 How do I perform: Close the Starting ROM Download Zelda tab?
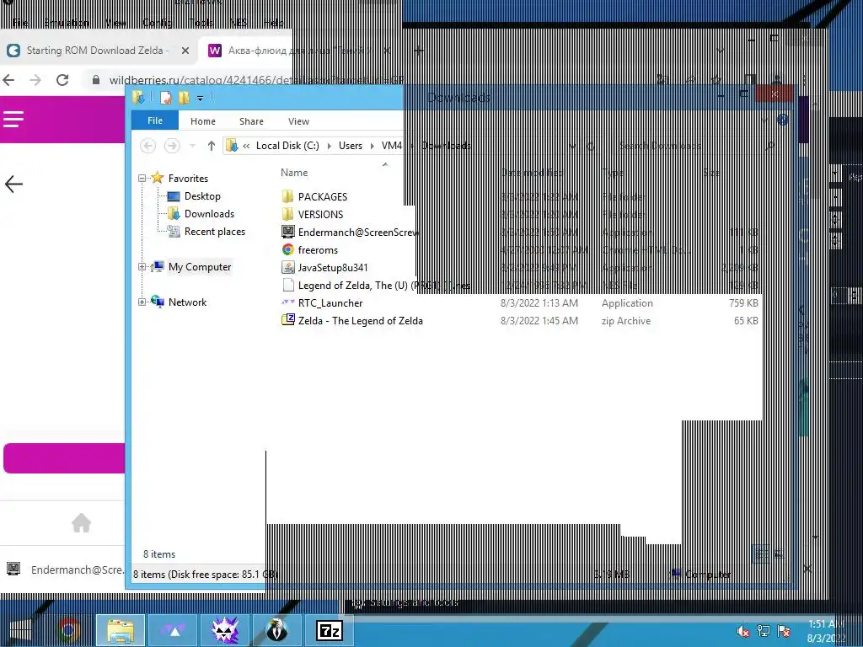[185, 51]
